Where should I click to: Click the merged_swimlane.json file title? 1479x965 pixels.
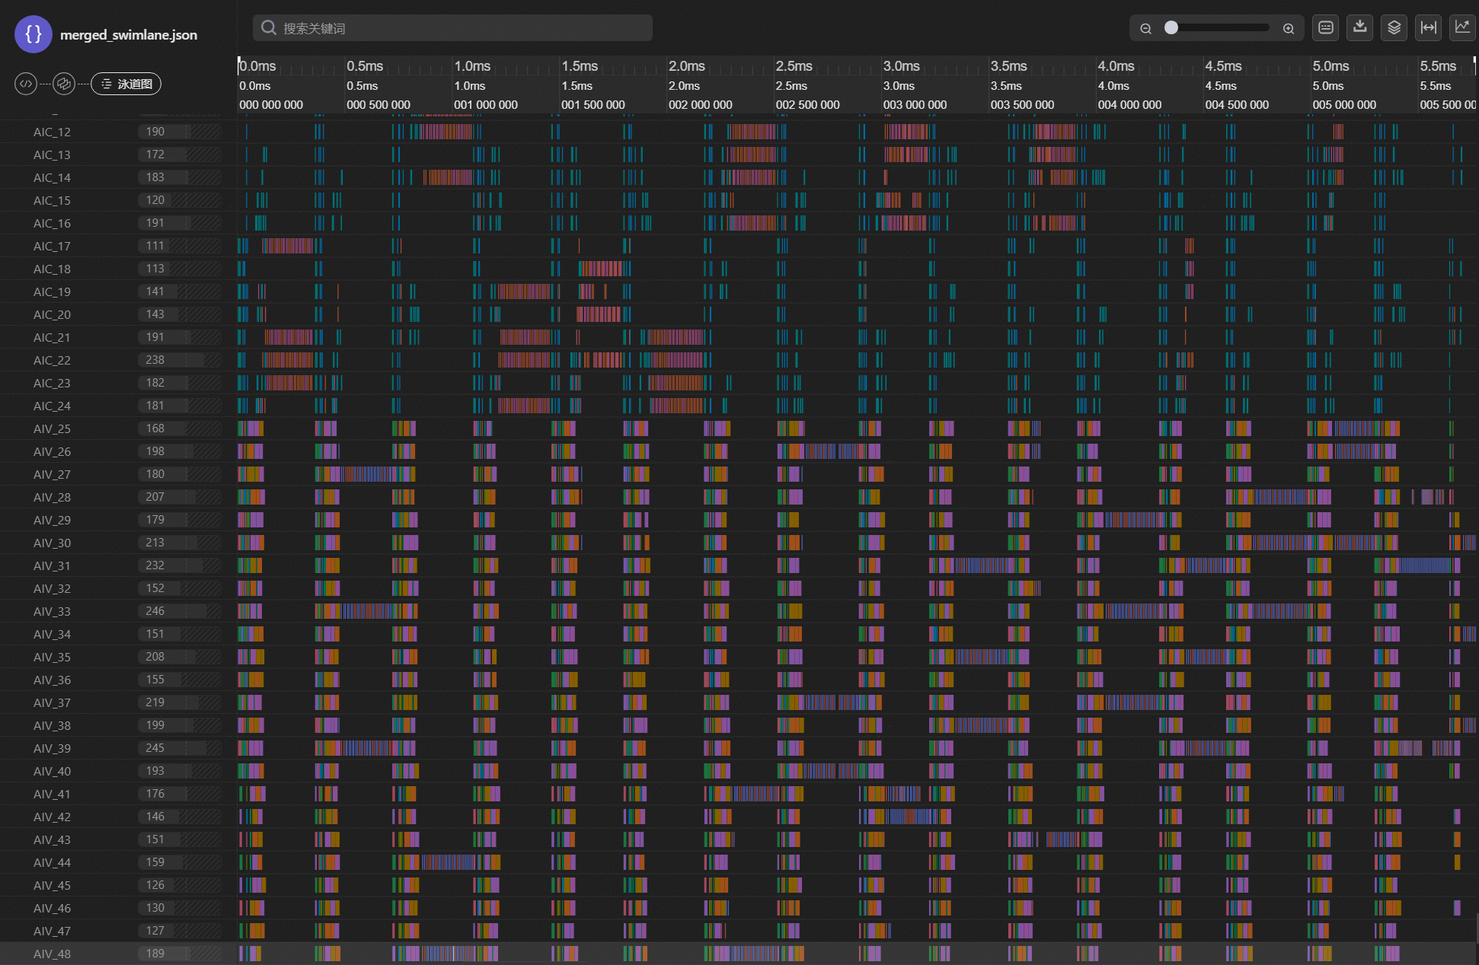pos(129,35)
